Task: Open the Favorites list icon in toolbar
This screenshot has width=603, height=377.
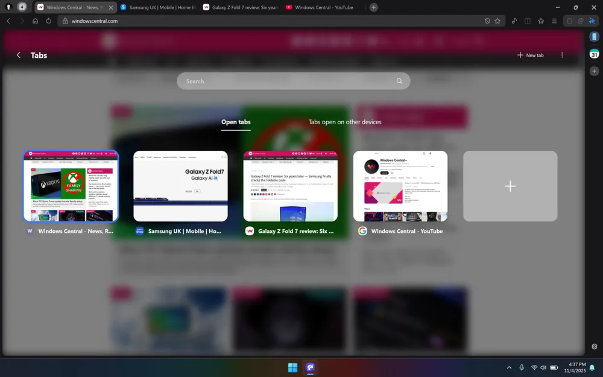Action: click(x=541, y=21)
